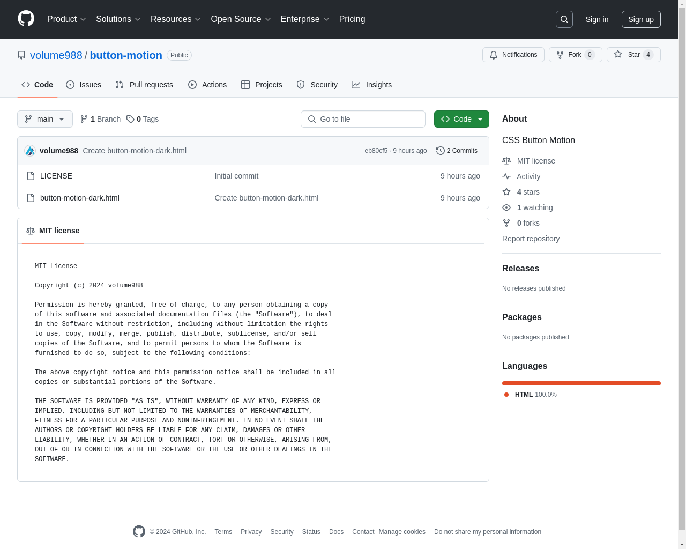The width and height of the screenshot is (686, 549).
Task: Click the fork icon beside 0 forks
Action: [x=506, y=223]
